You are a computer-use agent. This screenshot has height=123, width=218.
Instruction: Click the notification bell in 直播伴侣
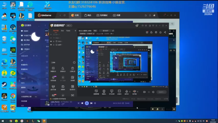pos(160,32)
